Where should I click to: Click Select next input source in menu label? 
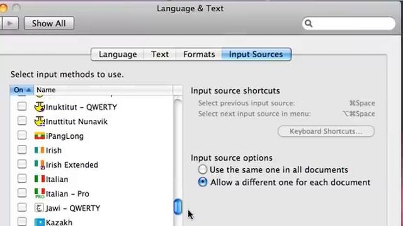tap(254, 114)
